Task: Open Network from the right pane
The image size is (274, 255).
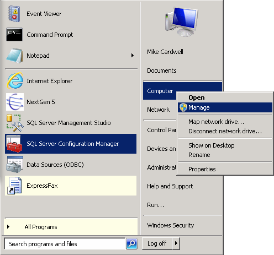Action: tap(159, 110)
